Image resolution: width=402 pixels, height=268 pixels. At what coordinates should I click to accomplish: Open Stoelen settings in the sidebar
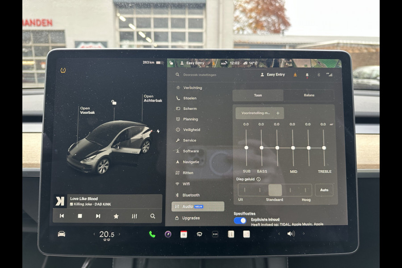click(x=178, y=98)
